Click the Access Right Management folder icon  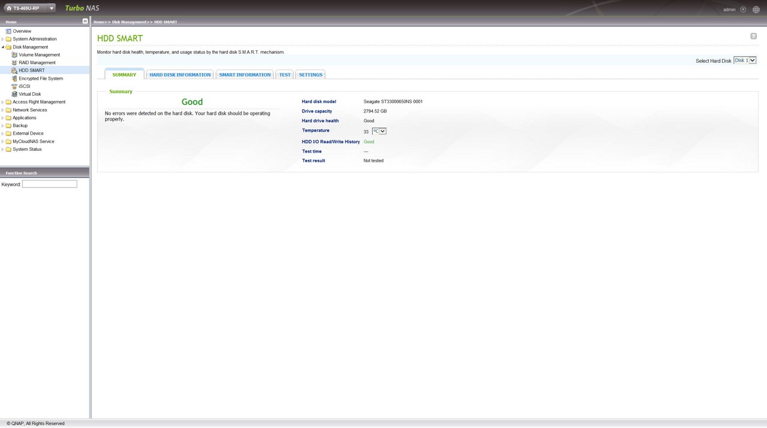8,102
